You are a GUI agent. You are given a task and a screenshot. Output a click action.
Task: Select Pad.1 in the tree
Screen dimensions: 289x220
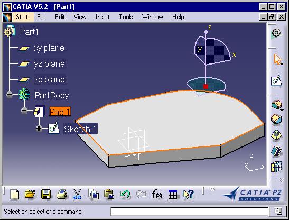pyautogui.click(x=60, y=112)
